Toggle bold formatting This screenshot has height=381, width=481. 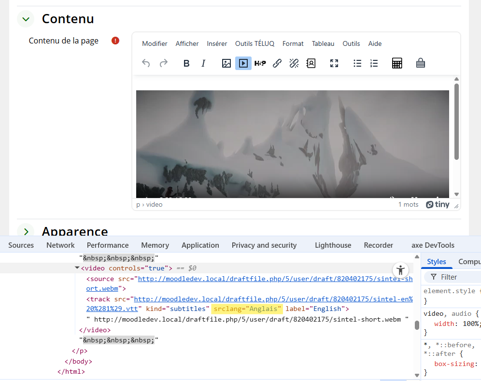tap(186, 63)
